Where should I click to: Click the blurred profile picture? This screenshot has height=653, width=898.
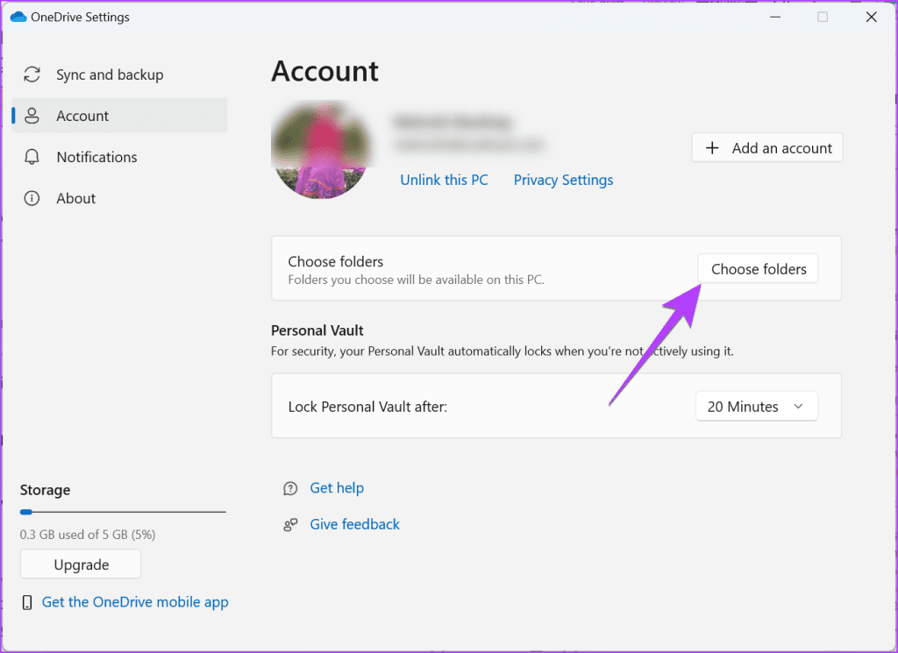[x=321, y=150]
